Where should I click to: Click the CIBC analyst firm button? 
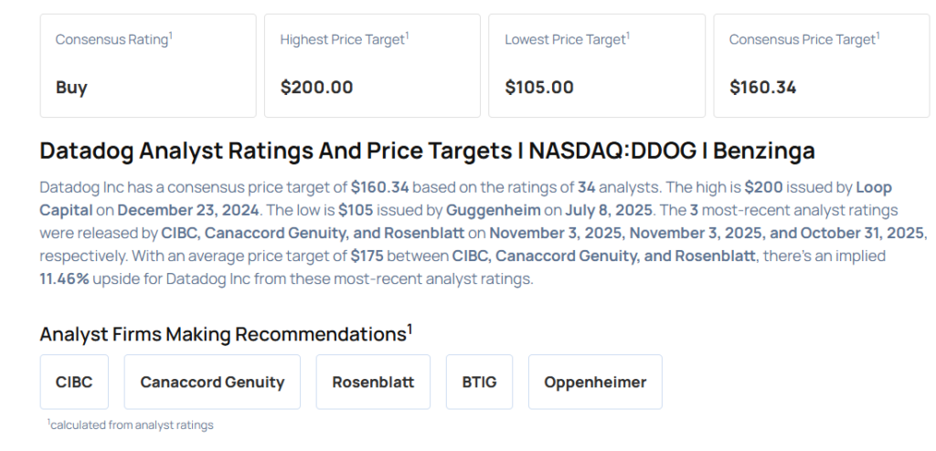(x=74, y=382)
